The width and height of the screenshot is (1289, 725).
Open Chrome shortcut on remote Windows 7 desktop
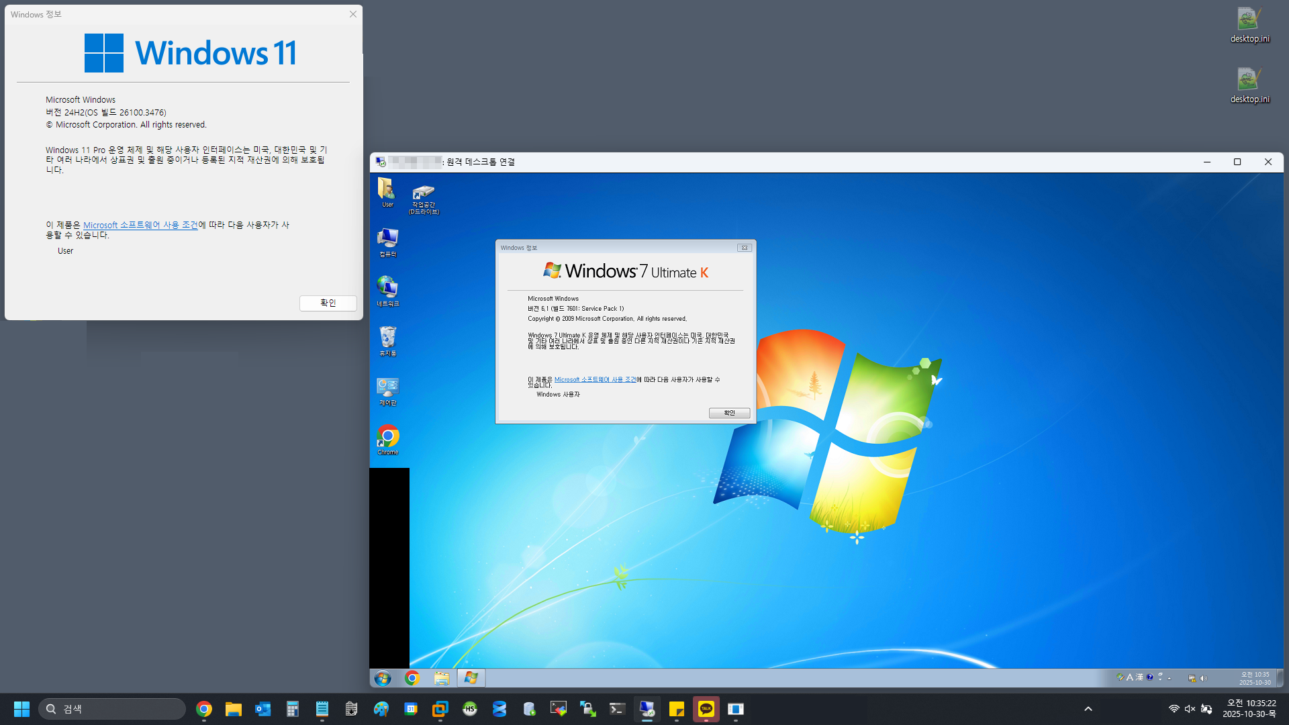(x=387, y=438)
